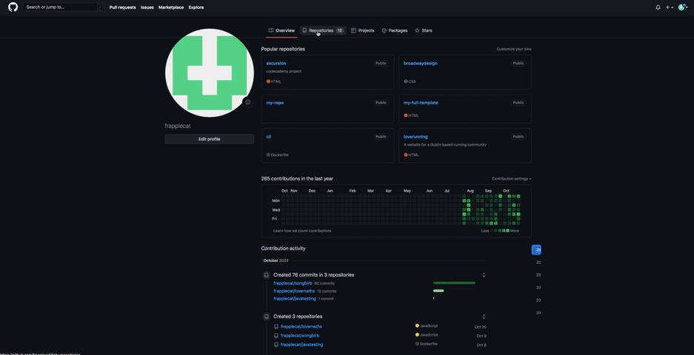Viewport: 694px width, 355px height.
Task: Click the "60 commits" text
Action: click(324, 283)
